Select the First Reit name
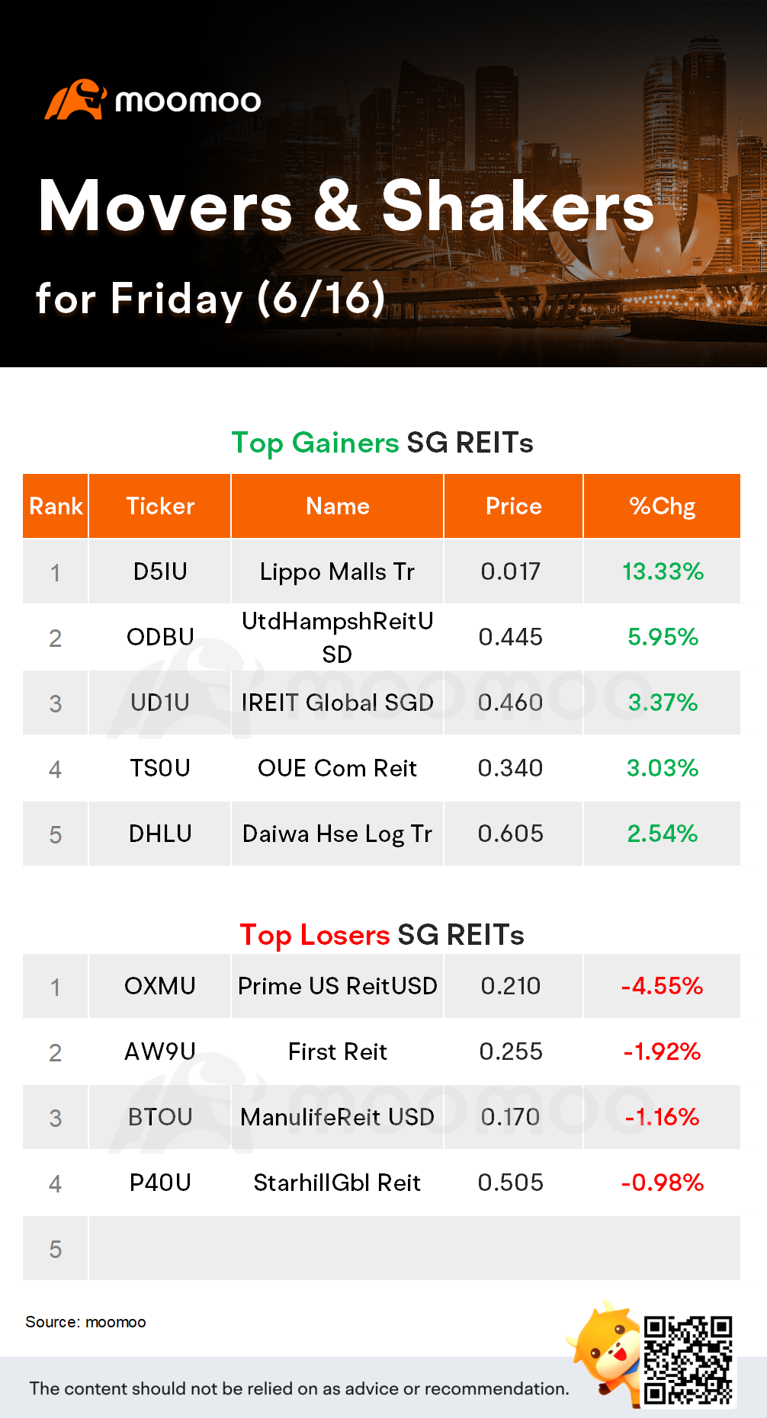Screen dimensions: 767x1418 pyautogui.click(x=337, y=1051)
